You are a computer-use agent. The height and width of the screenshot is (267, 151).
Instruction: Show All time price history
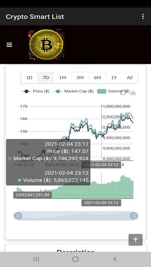[130, 78]
